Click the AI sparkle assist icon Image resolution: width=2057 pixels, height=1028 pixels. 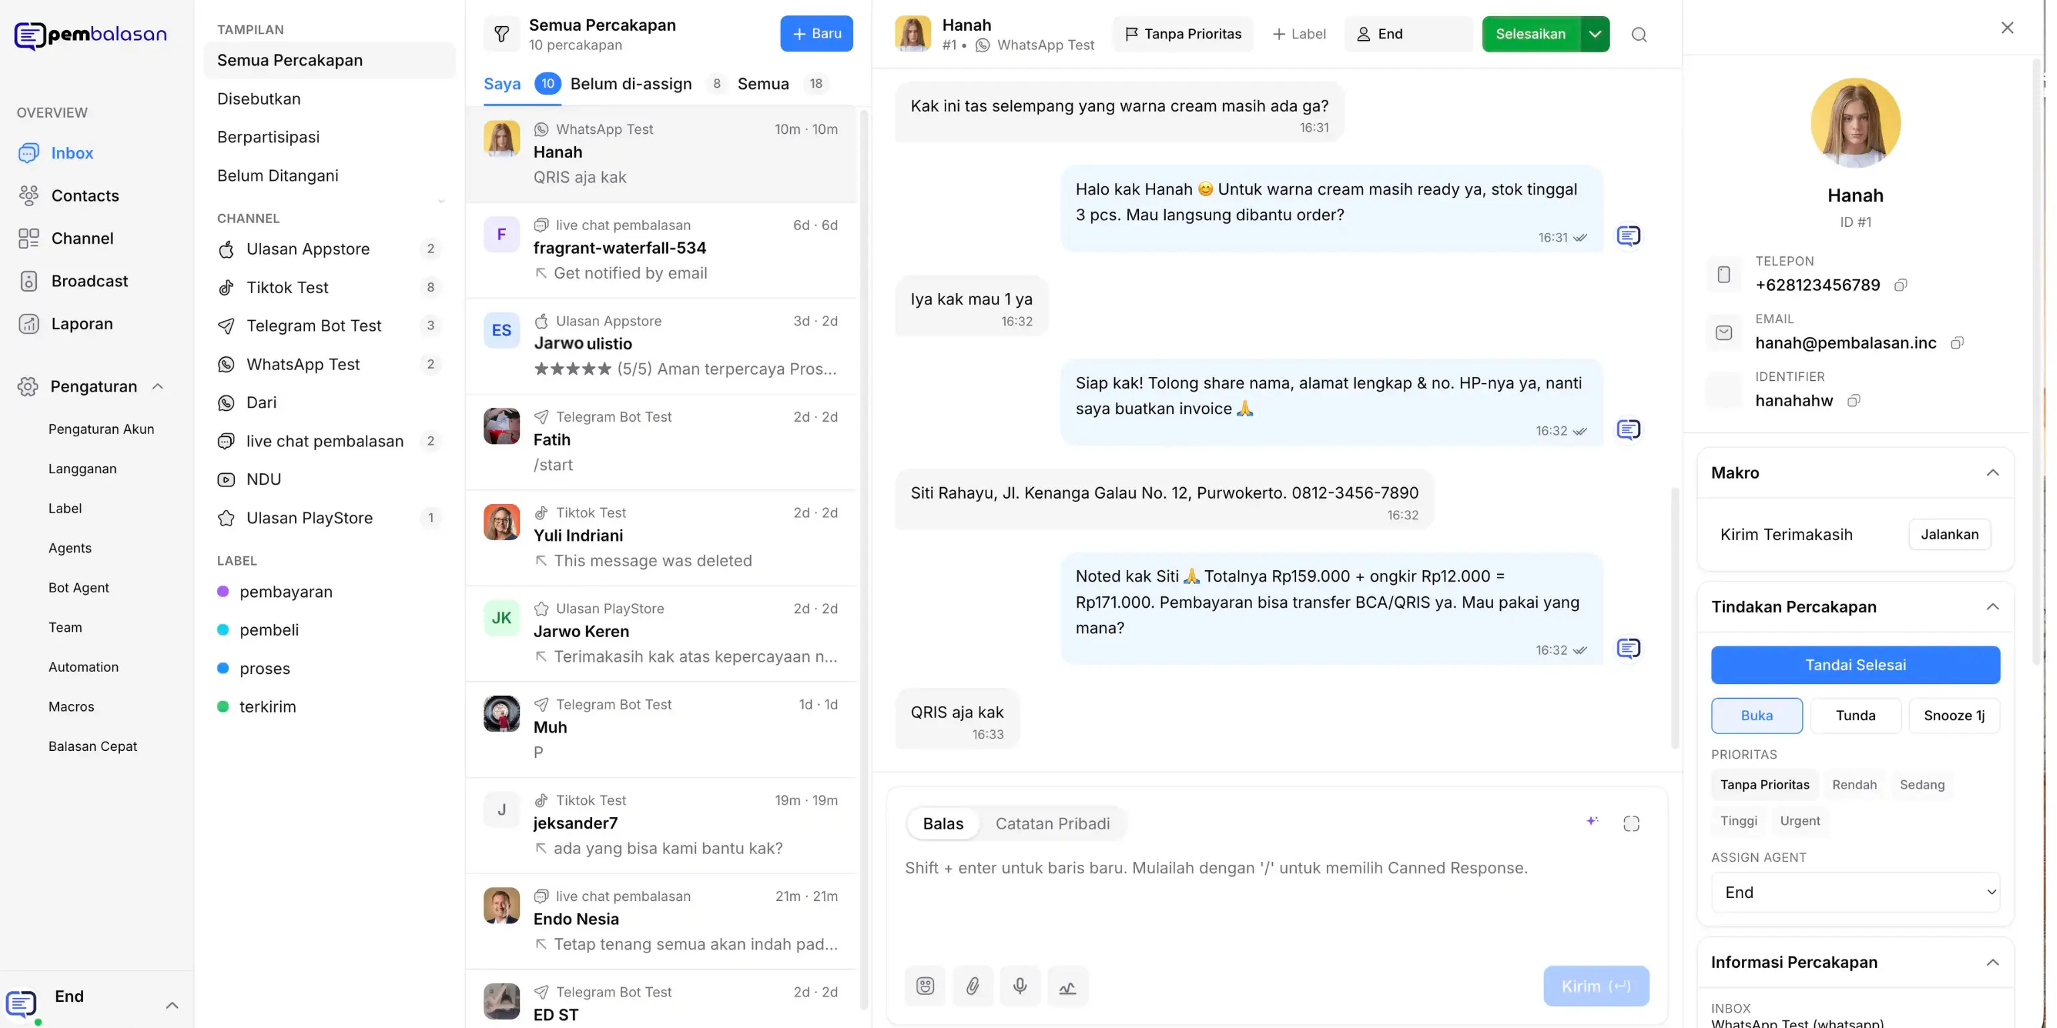click(1591, 822)
